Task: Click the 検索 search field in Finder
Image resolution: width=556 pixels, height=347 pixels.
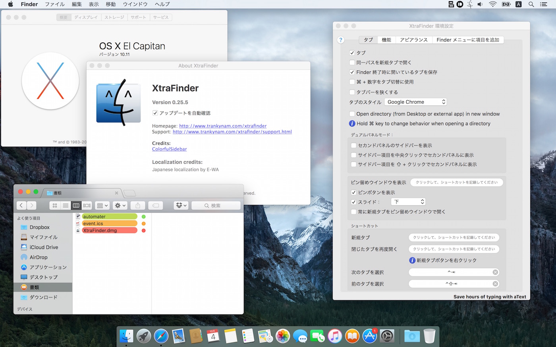Action: [x=216, y=205]
